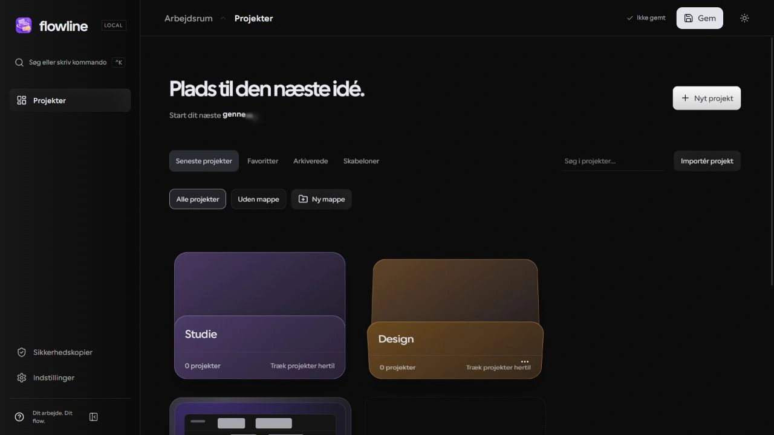The width and height of the screenshot is (774, 435).
Task: Click the 'Søg eller skriv kommando' search field
Action: point(70,62)
